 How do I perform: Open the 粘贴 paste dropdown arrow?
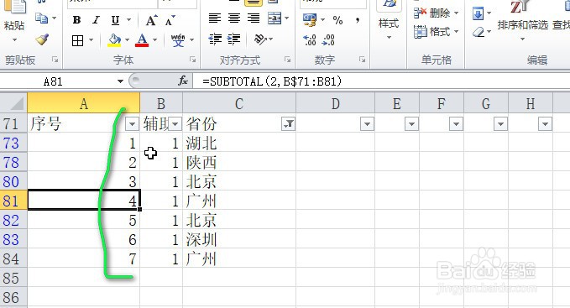pos(14,39)
